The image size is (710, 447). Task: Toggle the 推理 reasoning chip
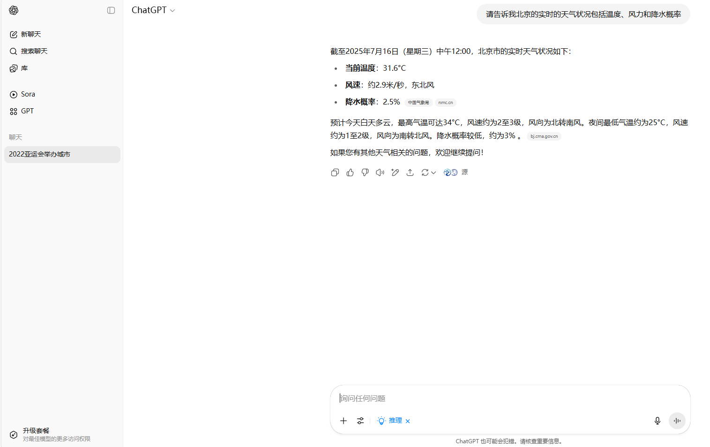[x=390, y=421]
